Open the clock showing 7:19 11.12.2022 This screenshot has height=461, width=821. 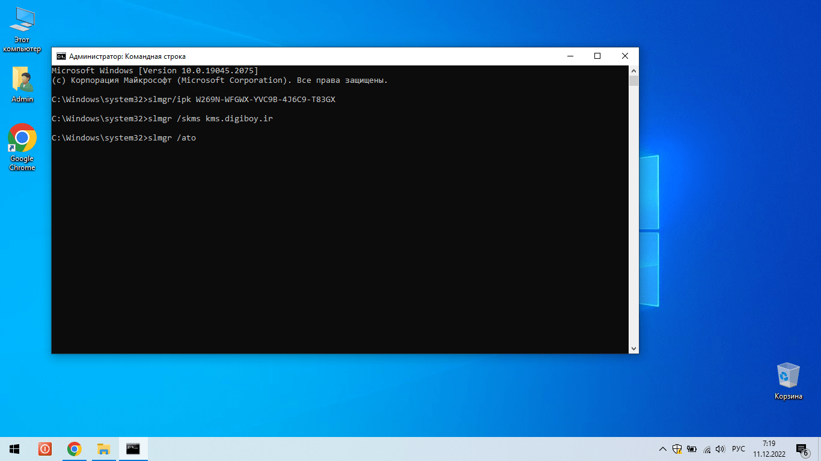[769, 449]
